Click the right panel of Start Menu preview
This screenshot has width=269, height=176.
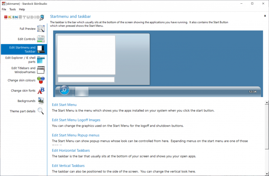pyautogui.click(x=132, y=59)
